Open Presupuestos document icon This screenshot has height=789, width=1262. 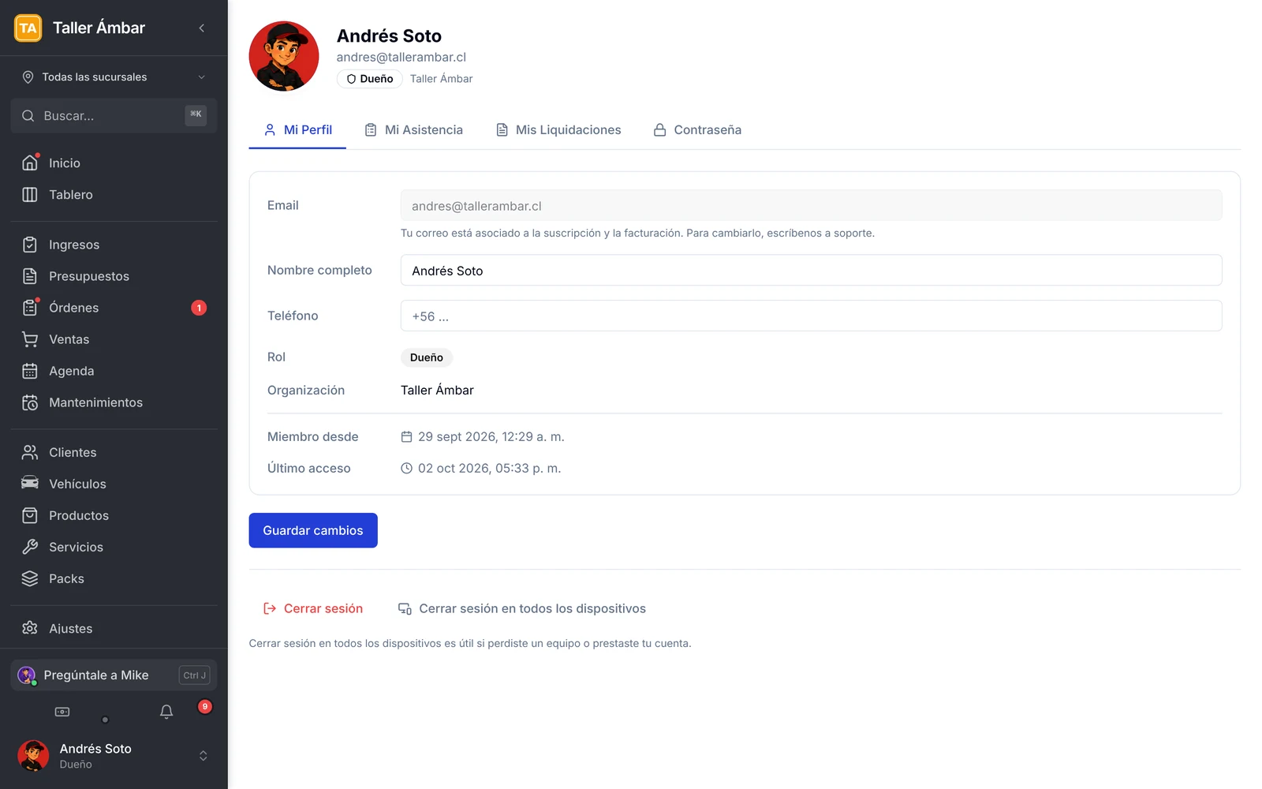pos(30,276)
